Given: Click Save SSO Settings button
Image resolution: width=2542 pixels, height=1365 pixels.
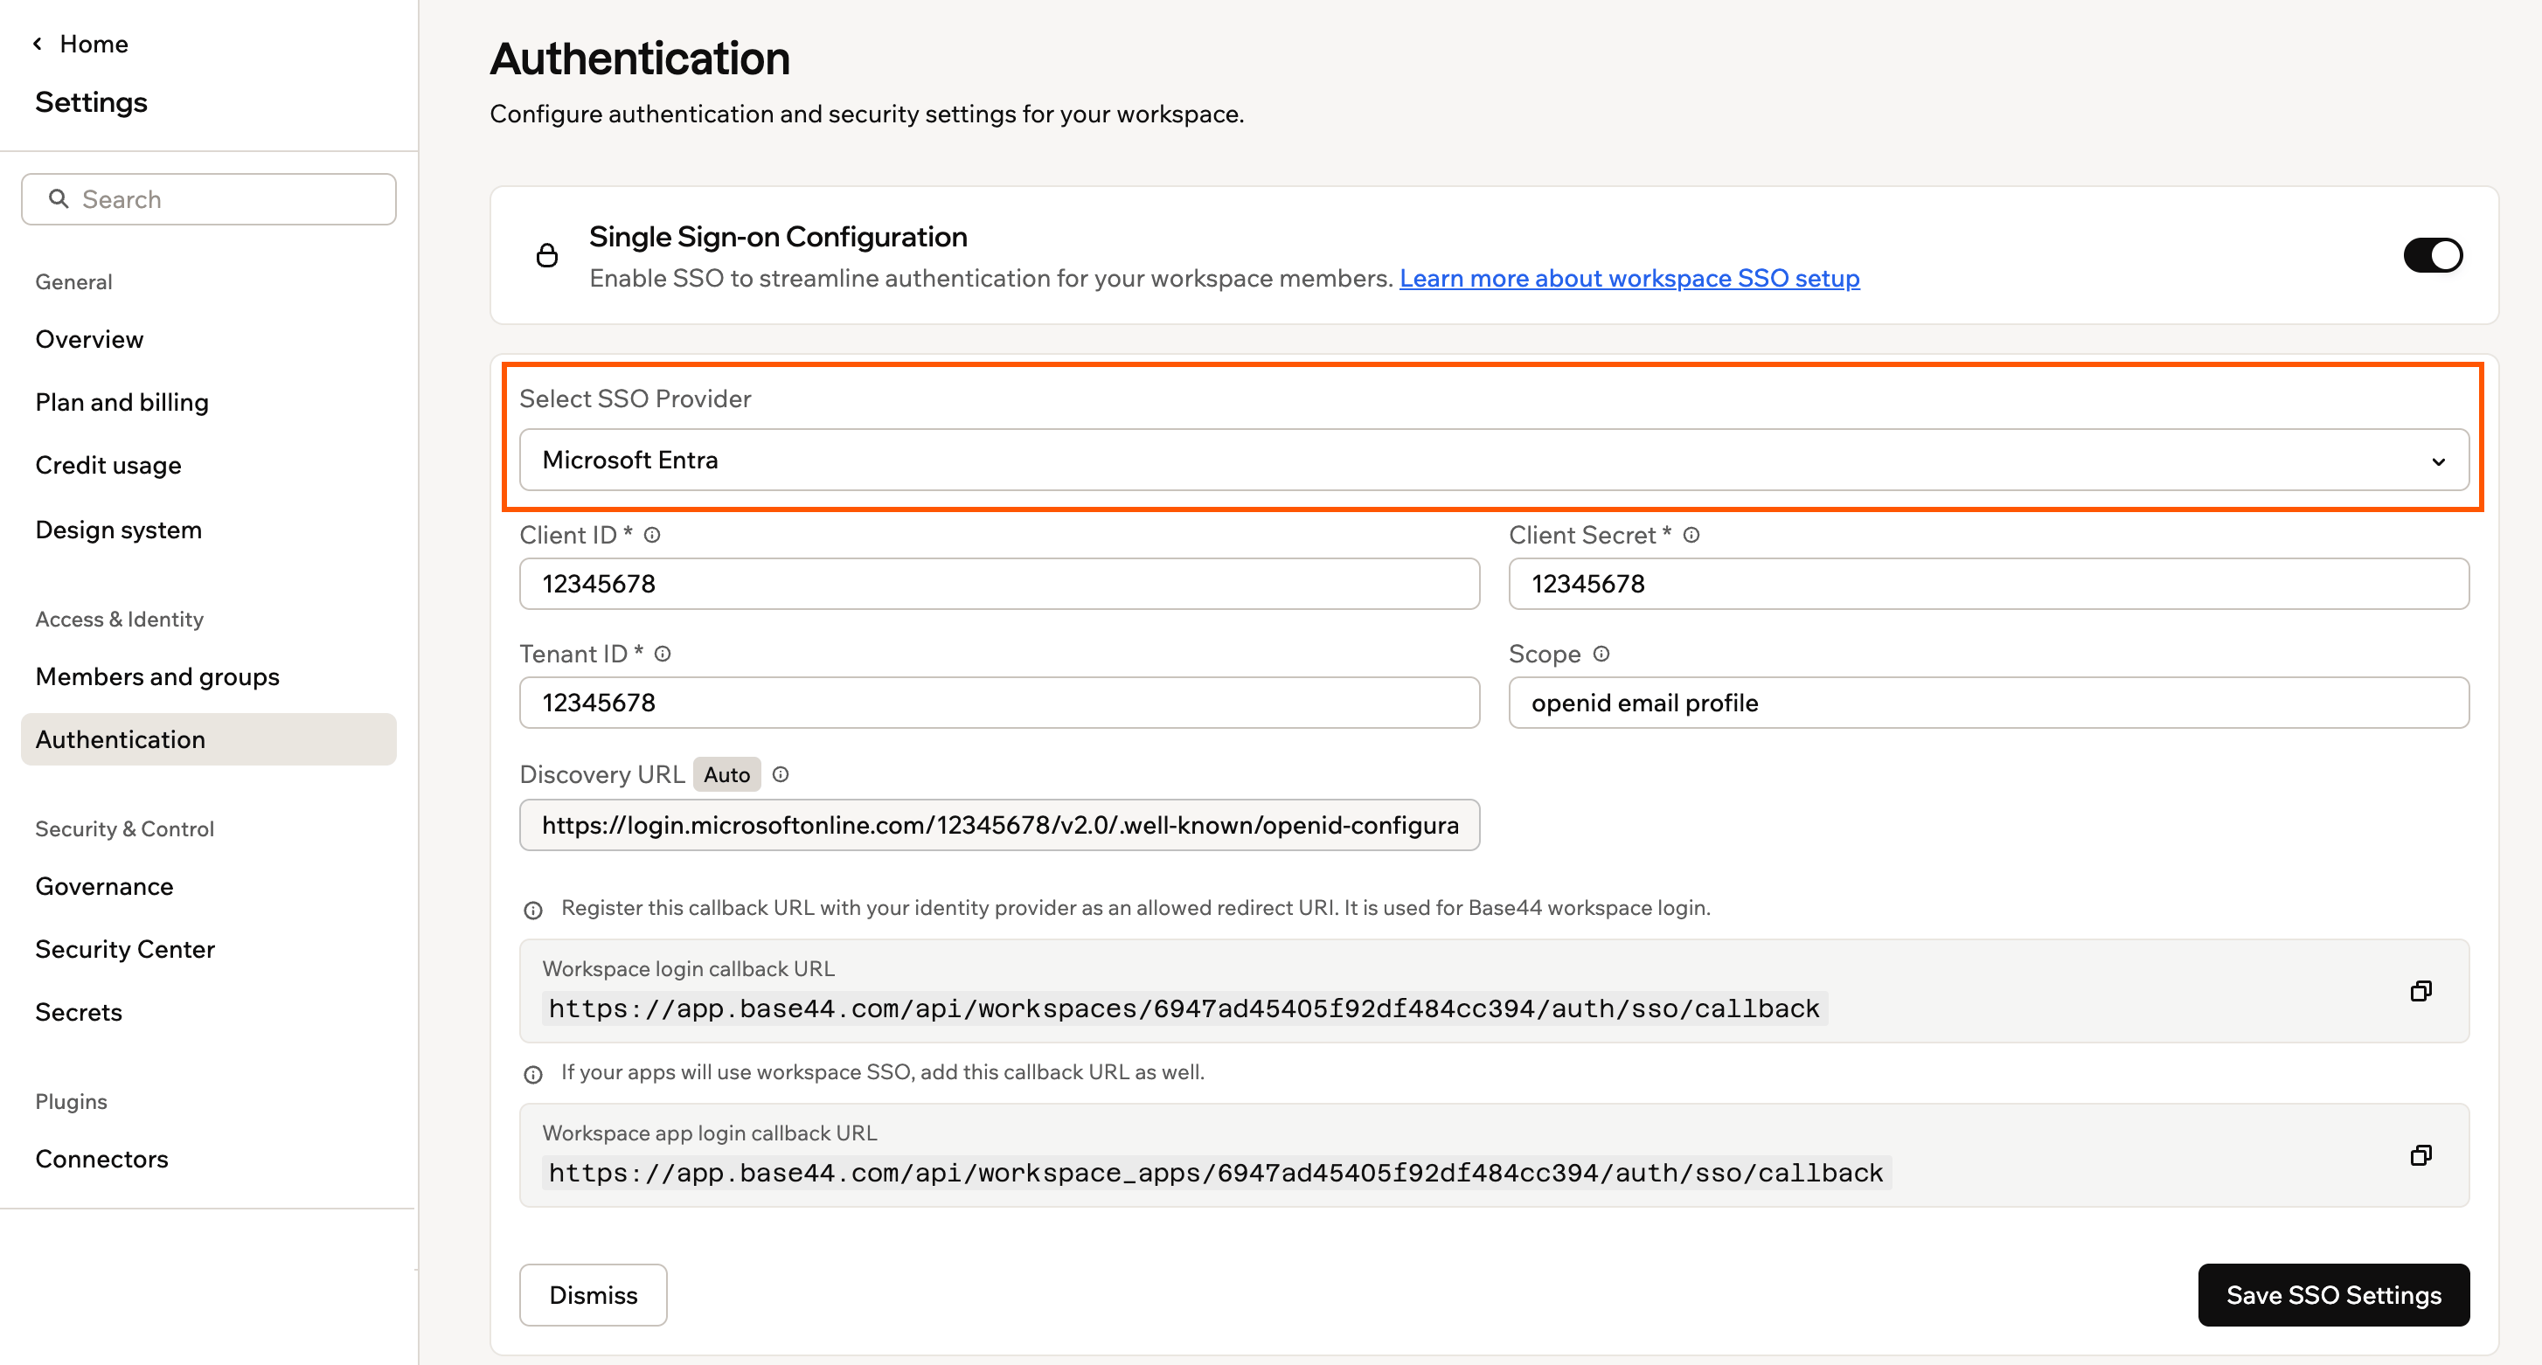Looking at the screenshot, I should (2334, 1295).
